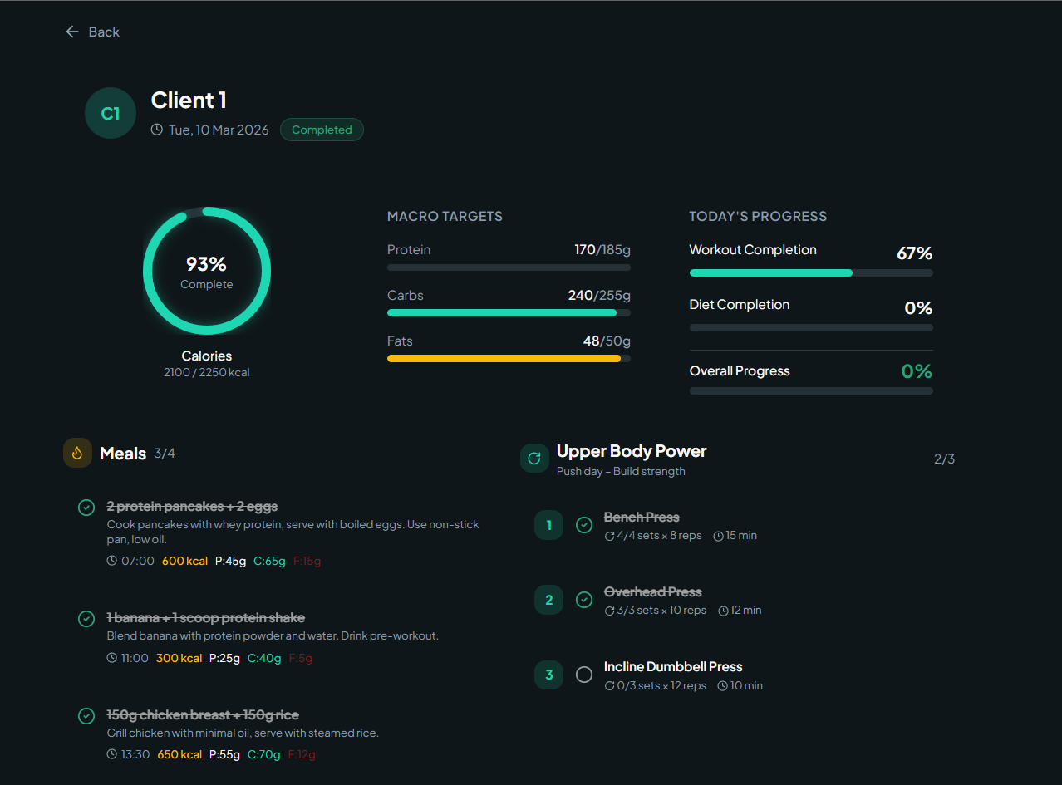Click the 93% calorie progress ring
The width and height of the screenshot is (1062, 785).
[x=207, y=271]
